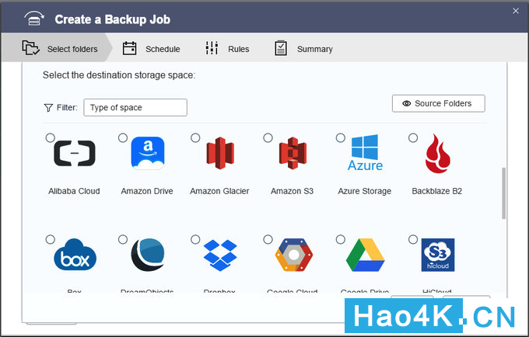This screenshot has height=337, width=529.
Task: Click the Amazon Drive logo icon
Action: [148, 153]
